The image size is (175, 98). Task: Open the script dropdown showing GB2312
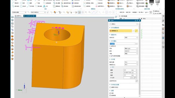coord(131,51)
